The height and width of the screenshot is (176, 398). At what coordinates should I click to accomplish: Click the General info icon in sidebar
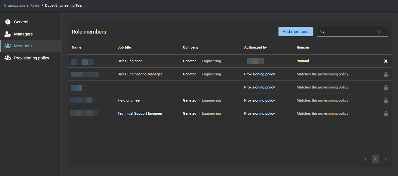pos(8,22)
